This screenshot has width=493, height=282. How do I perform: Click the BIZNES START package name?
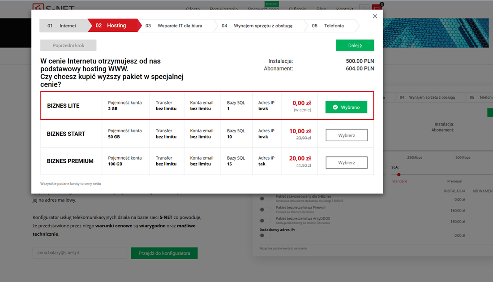pyautogui.click(x=66, y=134)
